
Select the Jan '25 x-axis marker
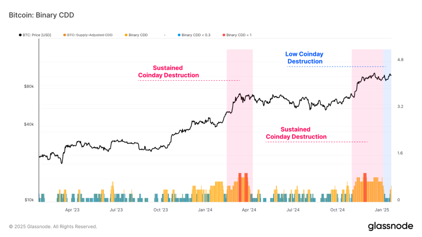382,210
